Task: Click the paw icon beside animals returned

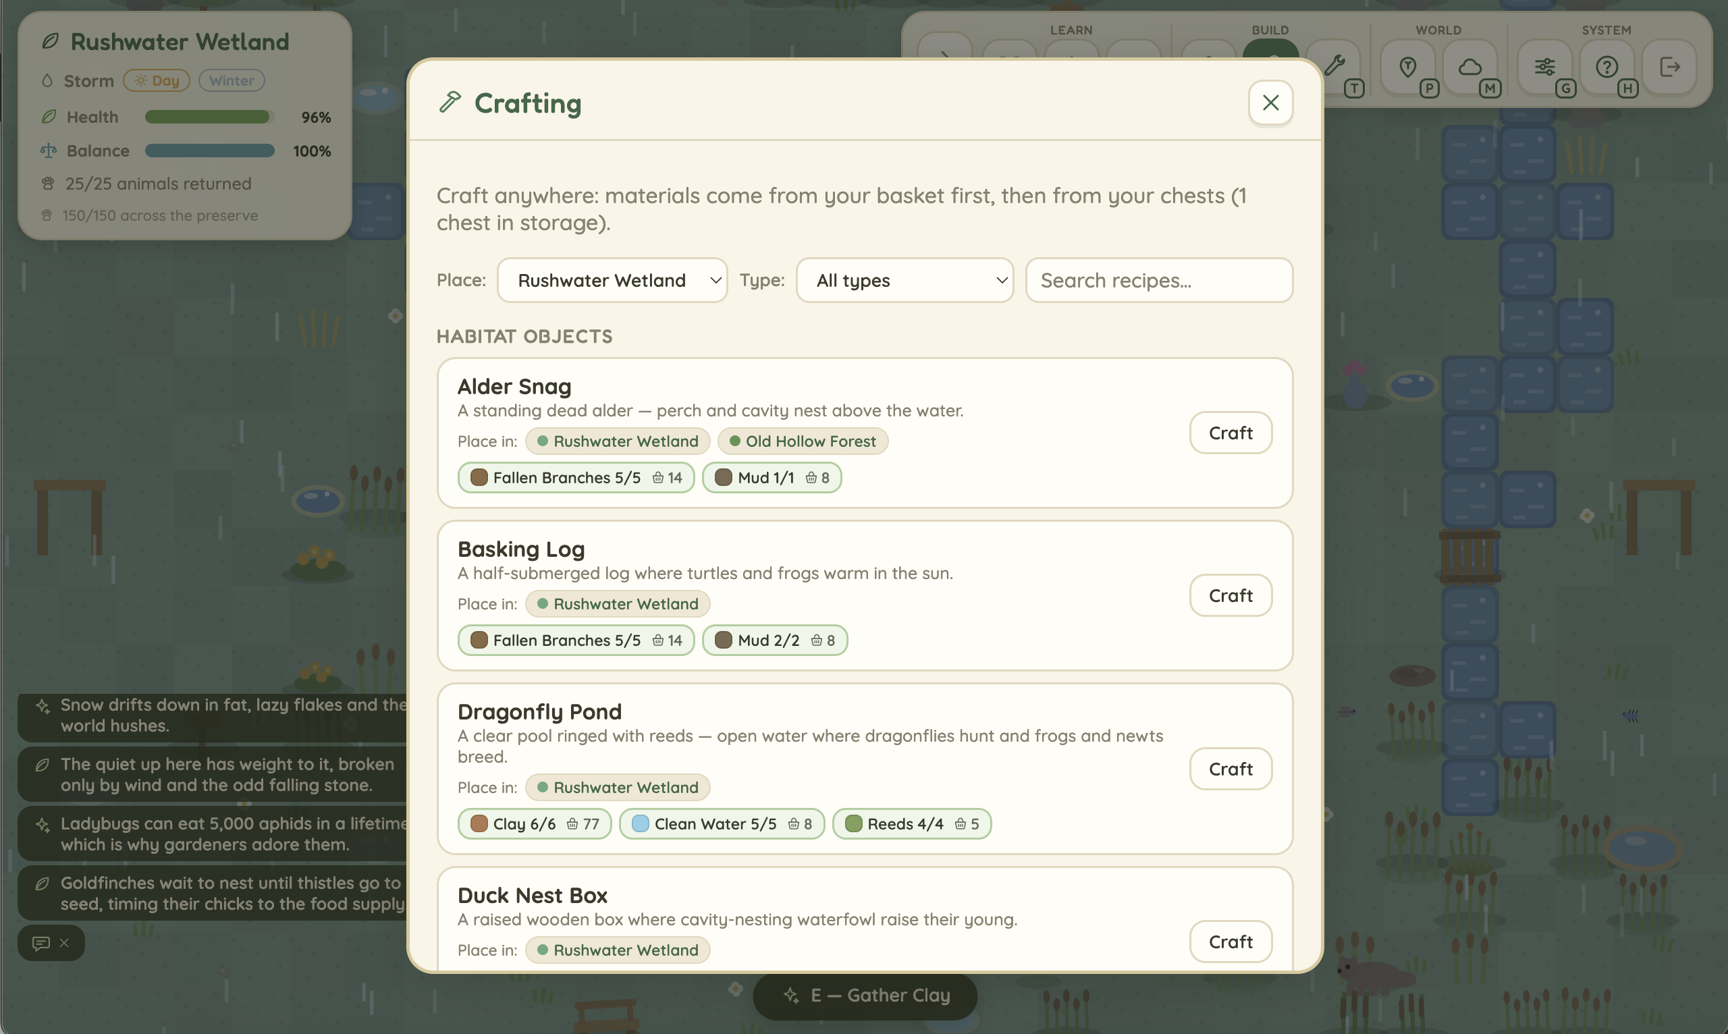Action: click(47, 184)
